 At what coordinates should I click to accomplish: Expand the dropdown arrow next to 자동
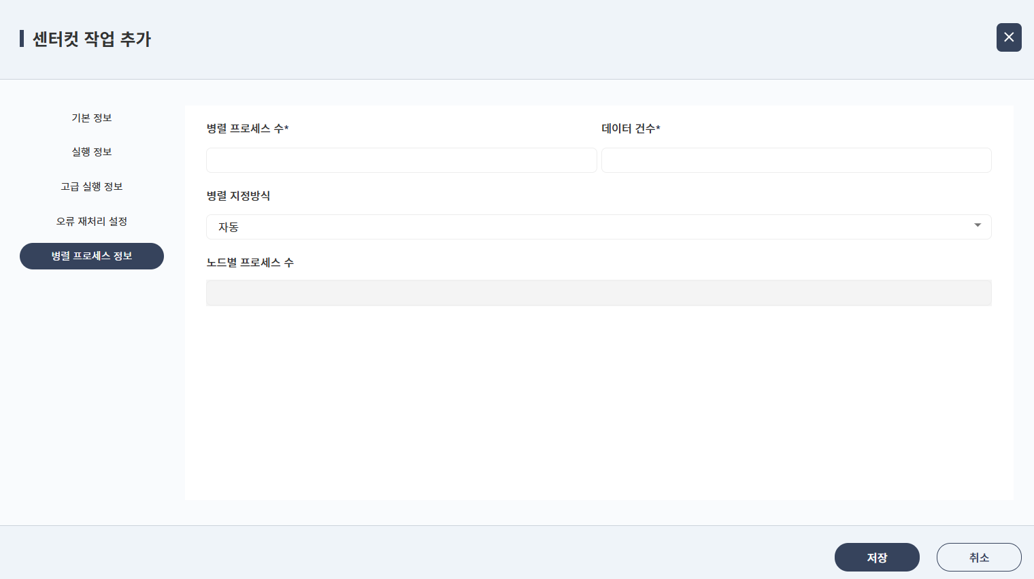(x=978, y=226)
